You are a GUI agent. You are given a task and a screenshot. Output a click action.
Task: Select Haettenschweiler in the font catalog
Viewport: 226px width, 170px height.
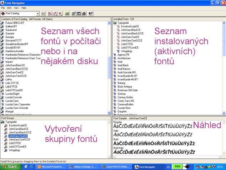pyautogui.click(x=15, y=51)
